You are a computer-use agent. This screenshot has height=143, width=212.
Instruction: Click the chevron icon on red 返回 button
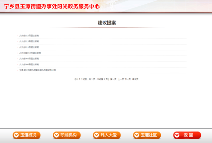[x=177, y=135]
